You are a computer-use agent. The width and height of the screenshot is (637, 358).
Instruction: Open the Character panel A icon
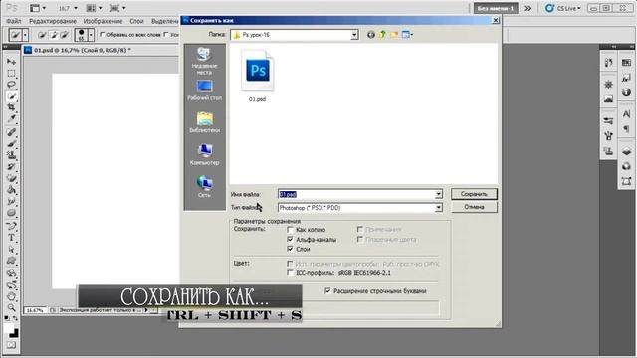(626, 114)
